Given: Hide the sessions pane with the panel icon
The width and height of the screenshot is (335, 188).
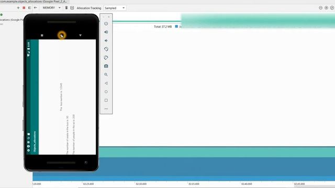Looking at the screenshot, I should click(x=30, y=8).
